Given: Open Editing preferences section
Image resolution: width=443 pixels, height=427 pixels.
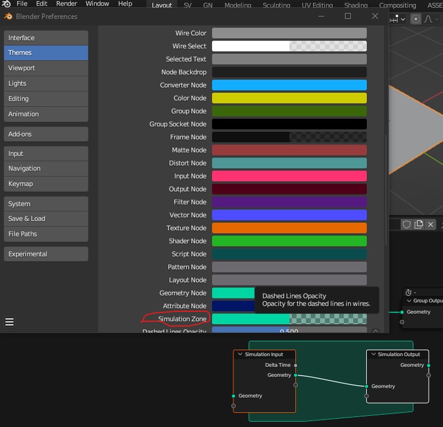Looking at the screenshot, I should point(46,99).
